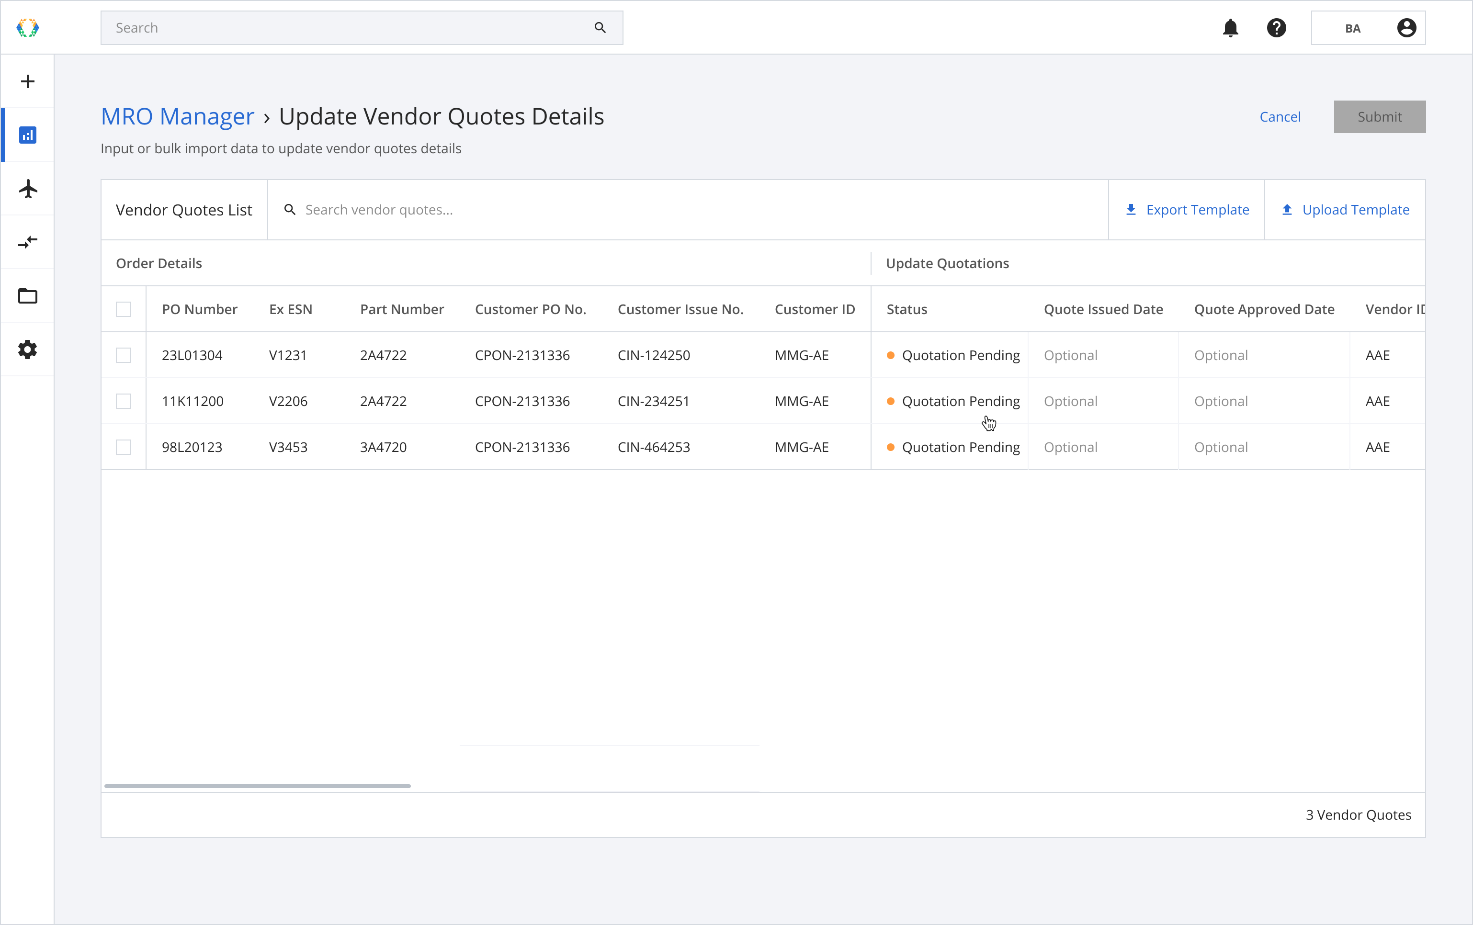The height and width of the screenshot is (925, 1473).
Task: Open the help question mark icon
Action: [1277, 28]
